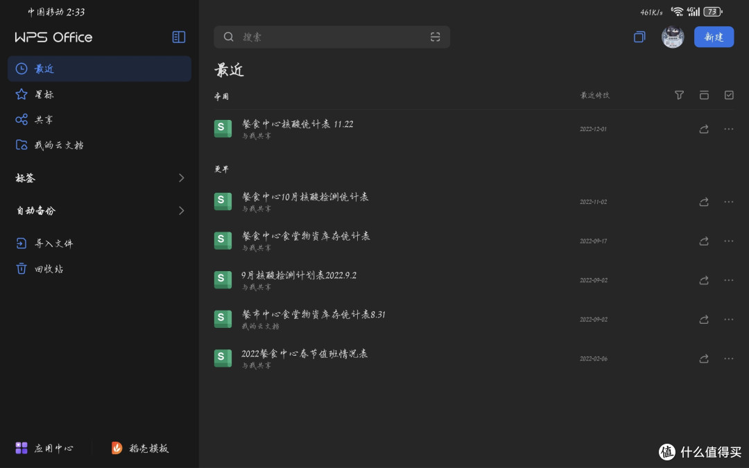Expand the 标签 tags section
The image size is (749, 468).
pos(99,177)
